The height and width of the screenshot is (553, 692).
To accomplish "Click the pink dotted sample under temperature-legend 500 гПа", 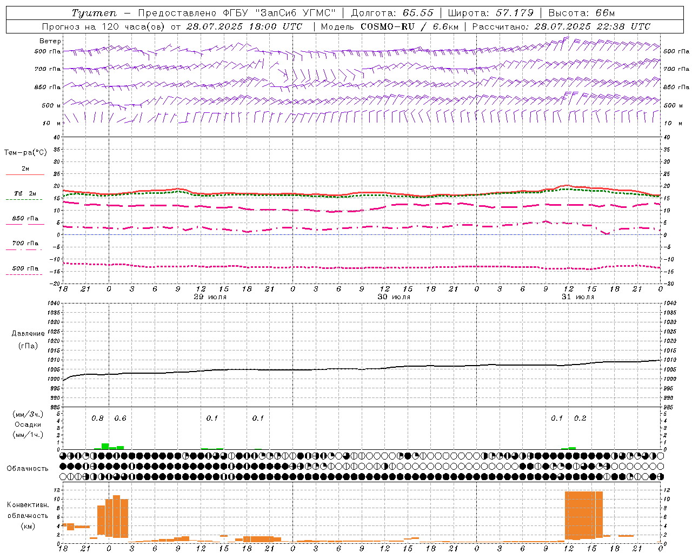I will click(x=24, y=275).
